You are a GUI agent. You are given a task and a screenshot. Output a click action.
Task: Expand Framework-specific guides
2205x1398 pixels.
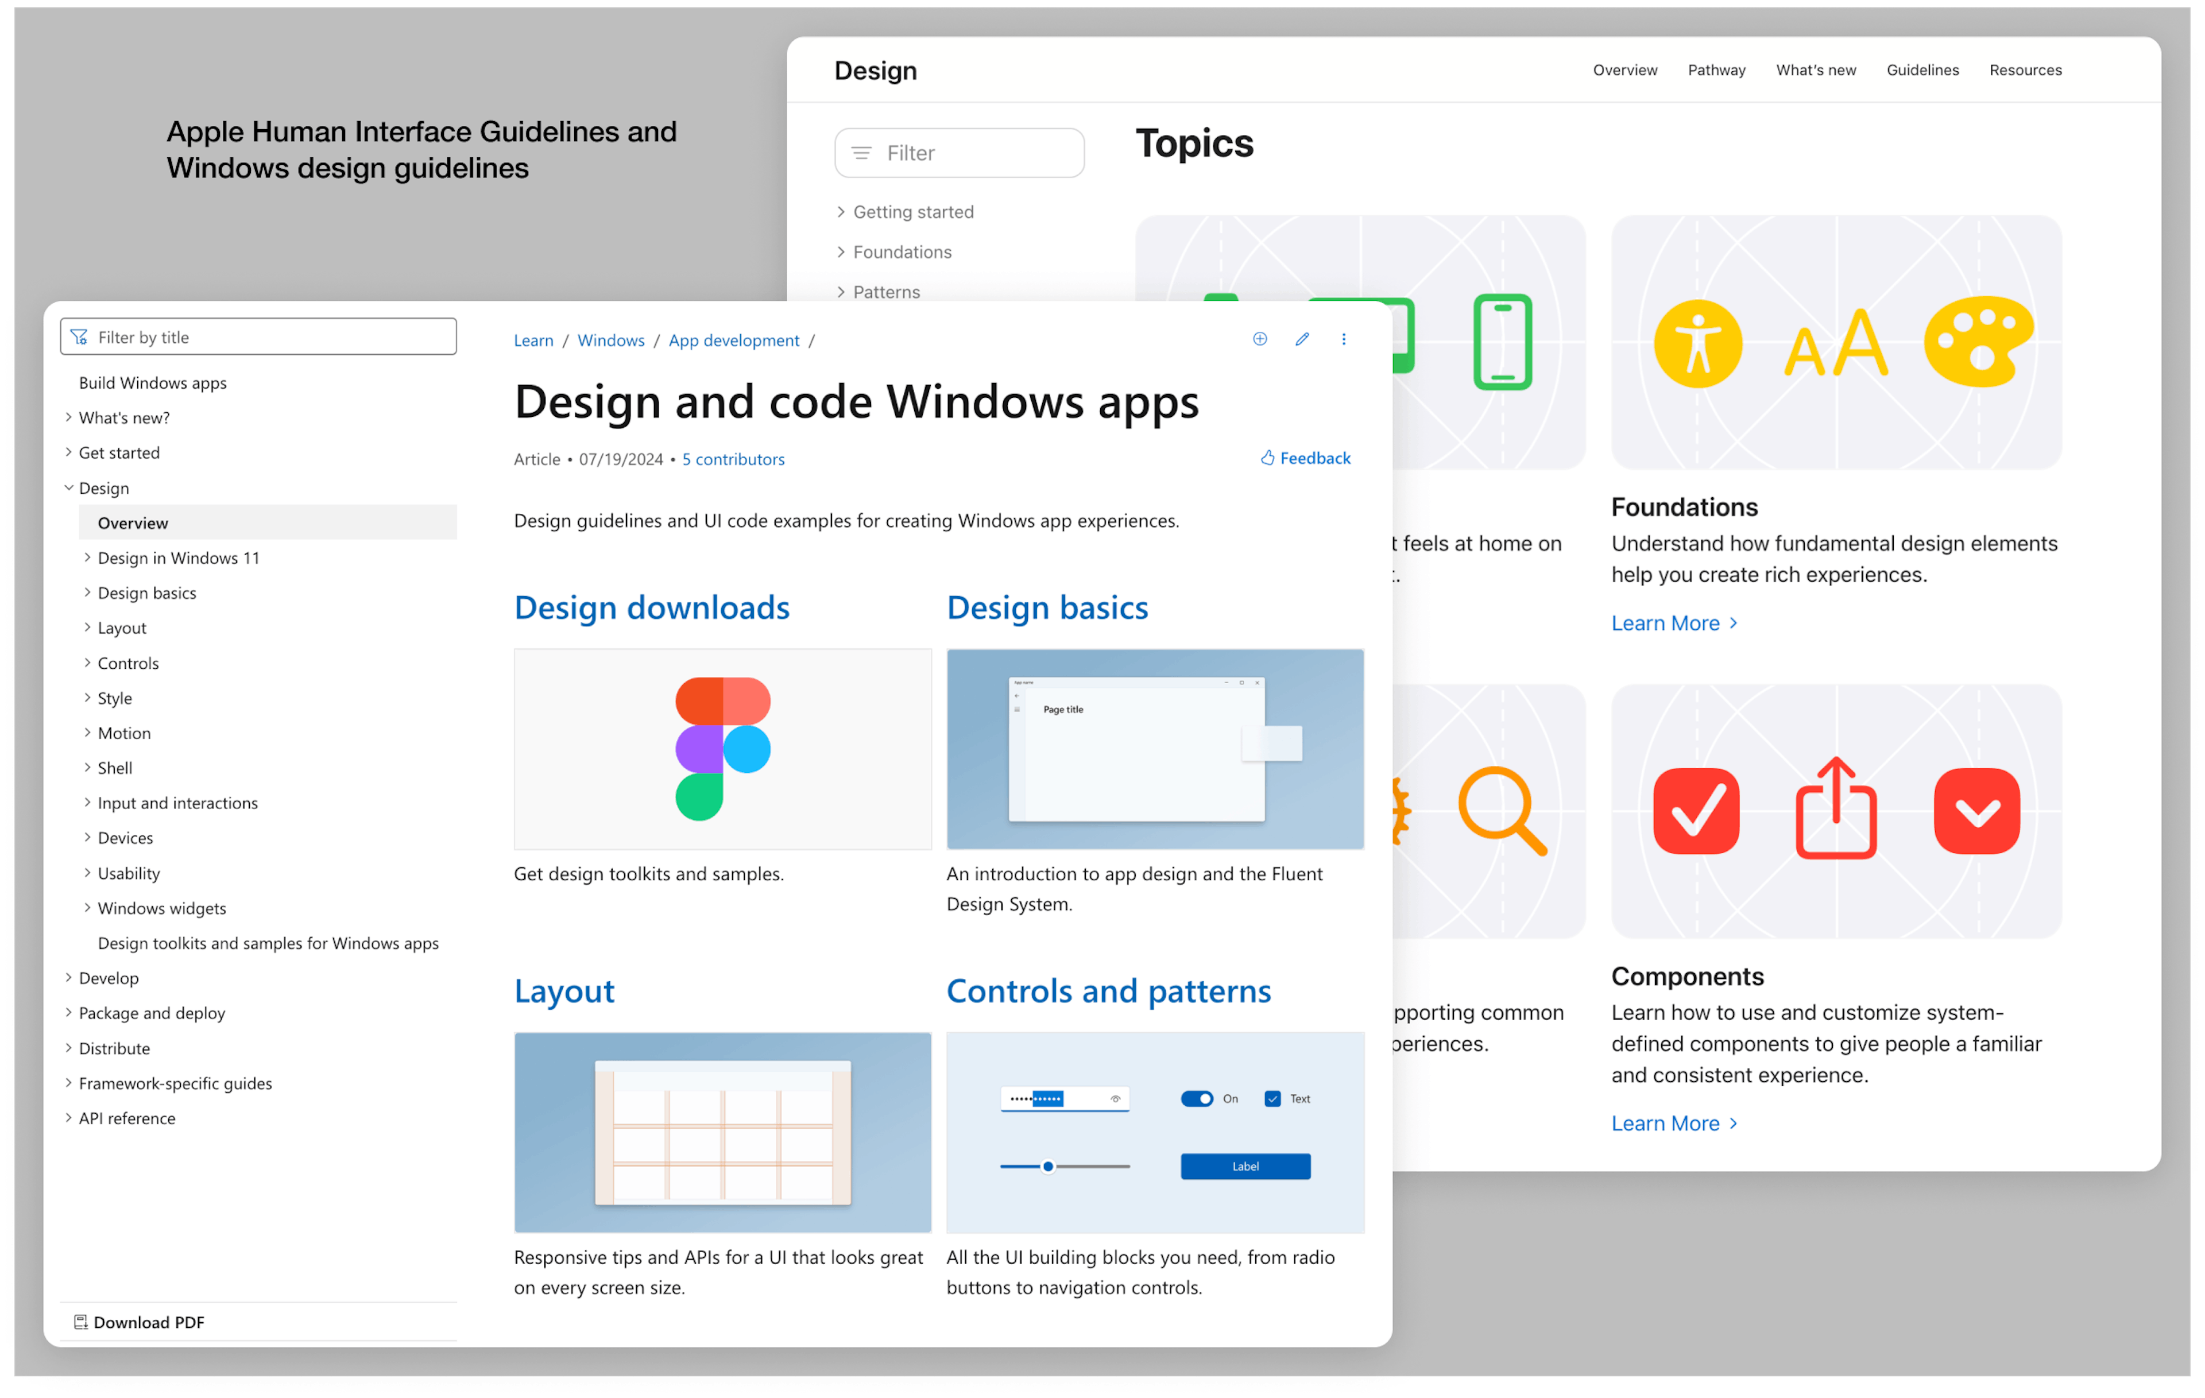point(69,1083)
